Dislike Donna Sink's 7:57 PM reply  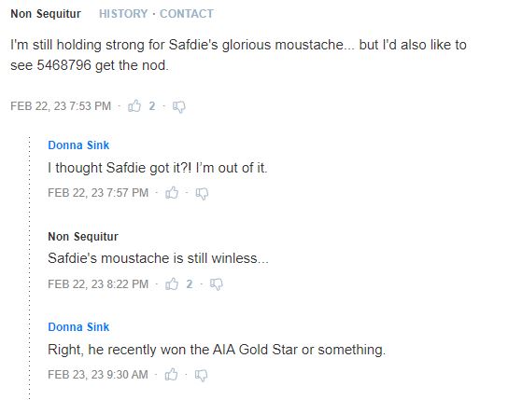(x=202, y=193)
